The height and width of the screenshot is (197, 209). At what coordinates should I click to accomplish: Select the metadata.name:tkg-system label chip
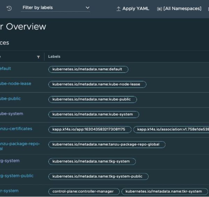tap(92, 161)
